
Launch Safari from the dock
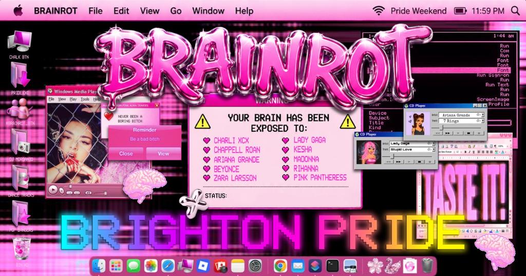(x=168, y=266)
